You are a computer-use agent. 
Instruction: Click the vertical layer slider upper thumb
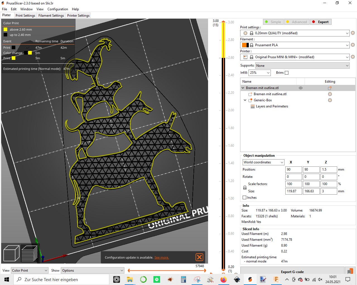[223, 22]
